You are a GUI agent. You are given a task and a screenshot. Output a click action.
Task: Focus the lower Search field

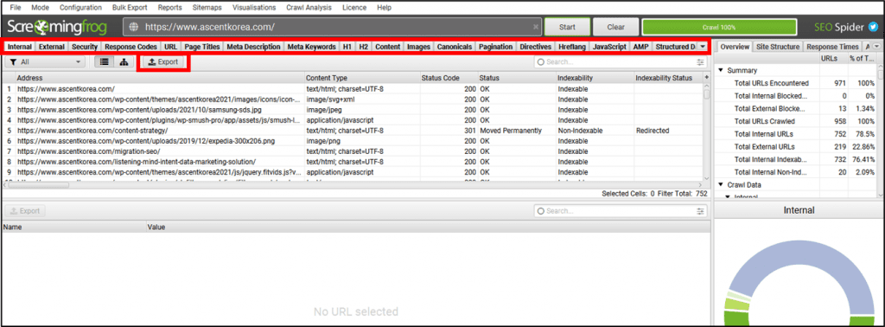(621, 211)
